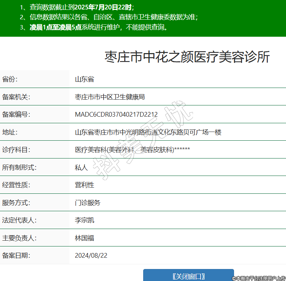Click the 备案编号 label

[16, 115]
